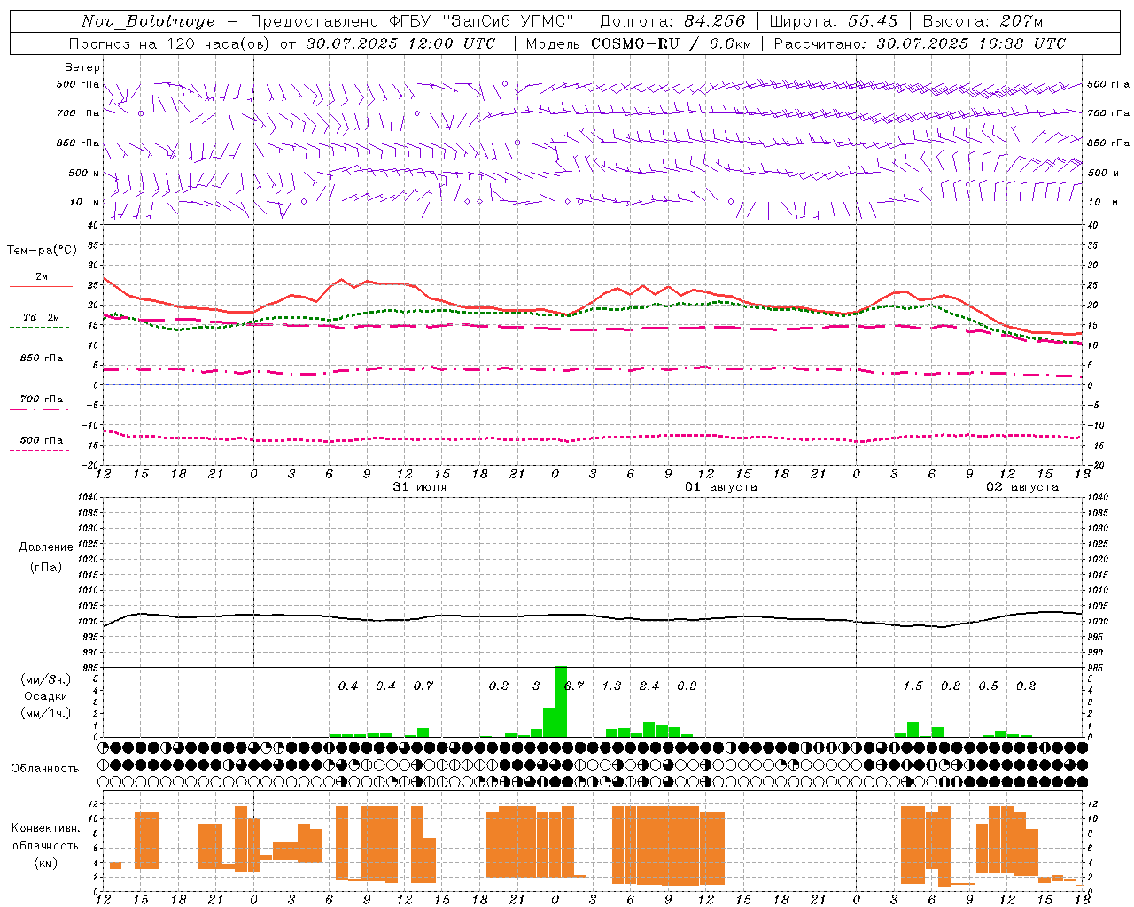Click the "Облачность" cloudiness label
Screen dimensions: 1134x907
click(x=45, y=769)
